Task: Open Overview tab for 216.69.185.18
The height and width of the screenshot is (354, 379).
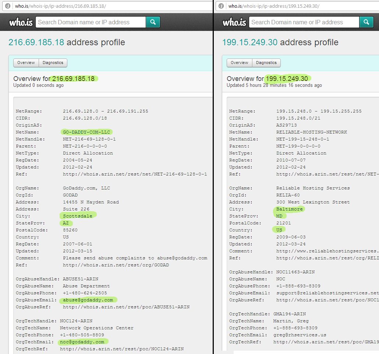Action: click(26, 63)
